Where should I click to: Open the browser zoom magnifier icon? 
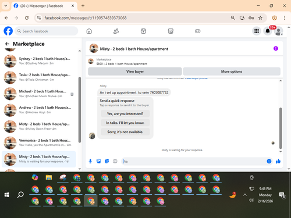point(233,18)
